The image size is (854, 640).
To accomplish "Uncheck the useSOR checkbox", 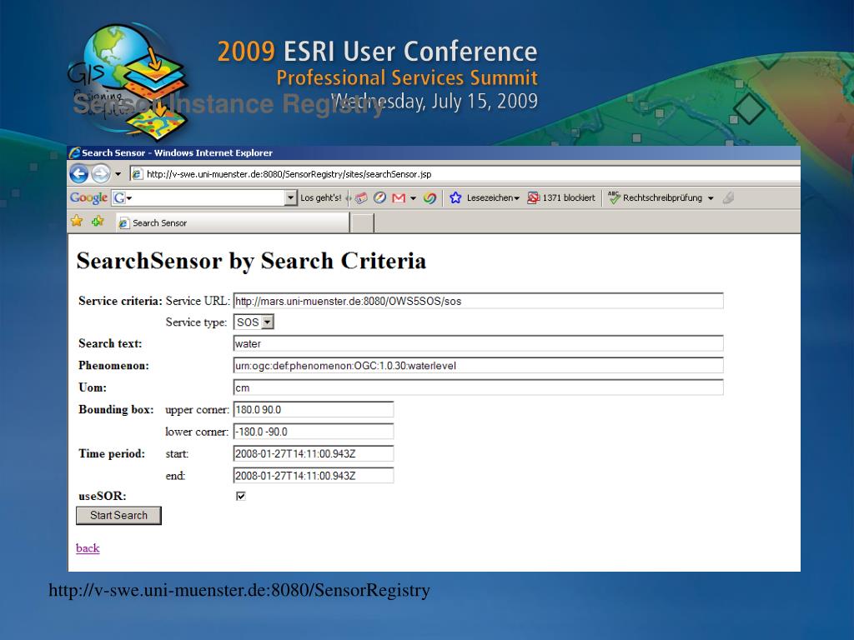I will tap(241, 496).
